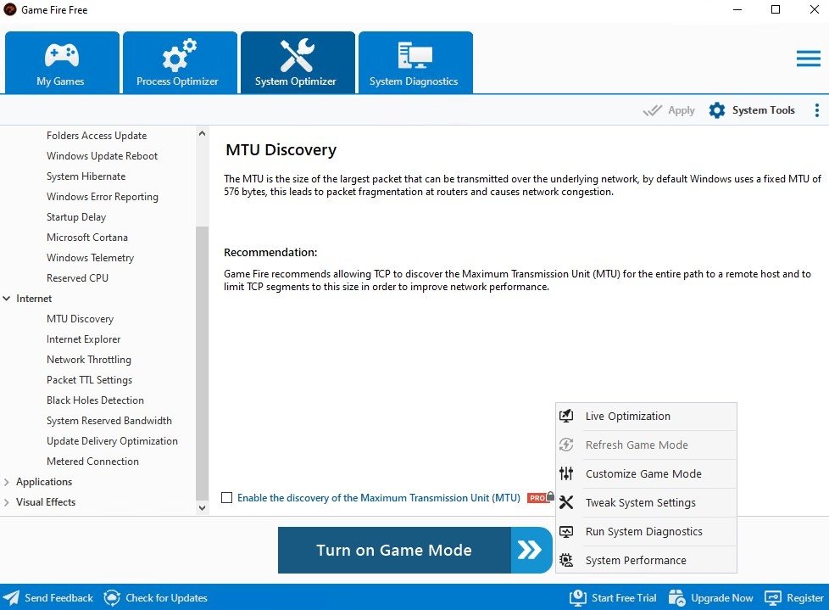The width and height of the screenshot is (829, 610).
Task: Select Metered Connection in the sidebar
Action: click(92, 462)
